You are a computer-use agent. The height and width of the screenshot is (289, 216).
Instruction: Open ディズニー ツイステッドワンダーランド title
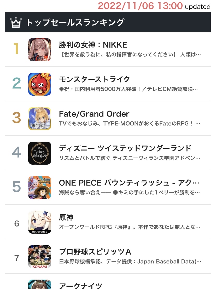point(125,148)
